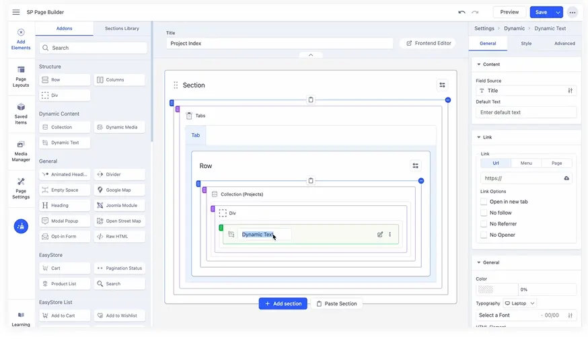Viewport: 588px width, 339px height.
Task: Check the No follow option
Action: pos(484,213)
